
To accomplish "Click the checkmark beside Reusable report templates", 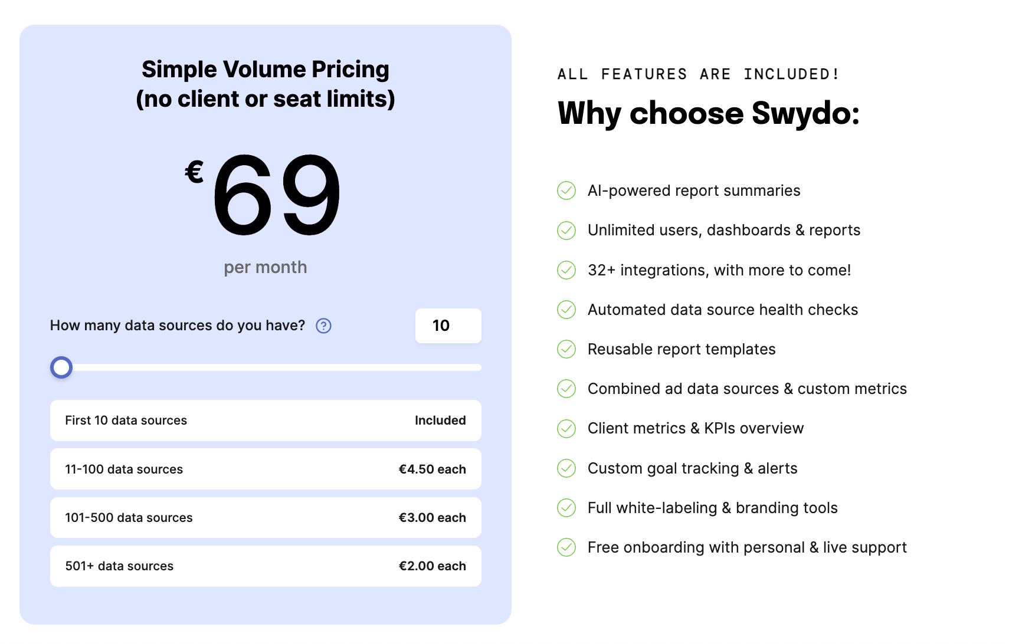I will (x=566, y=349).
